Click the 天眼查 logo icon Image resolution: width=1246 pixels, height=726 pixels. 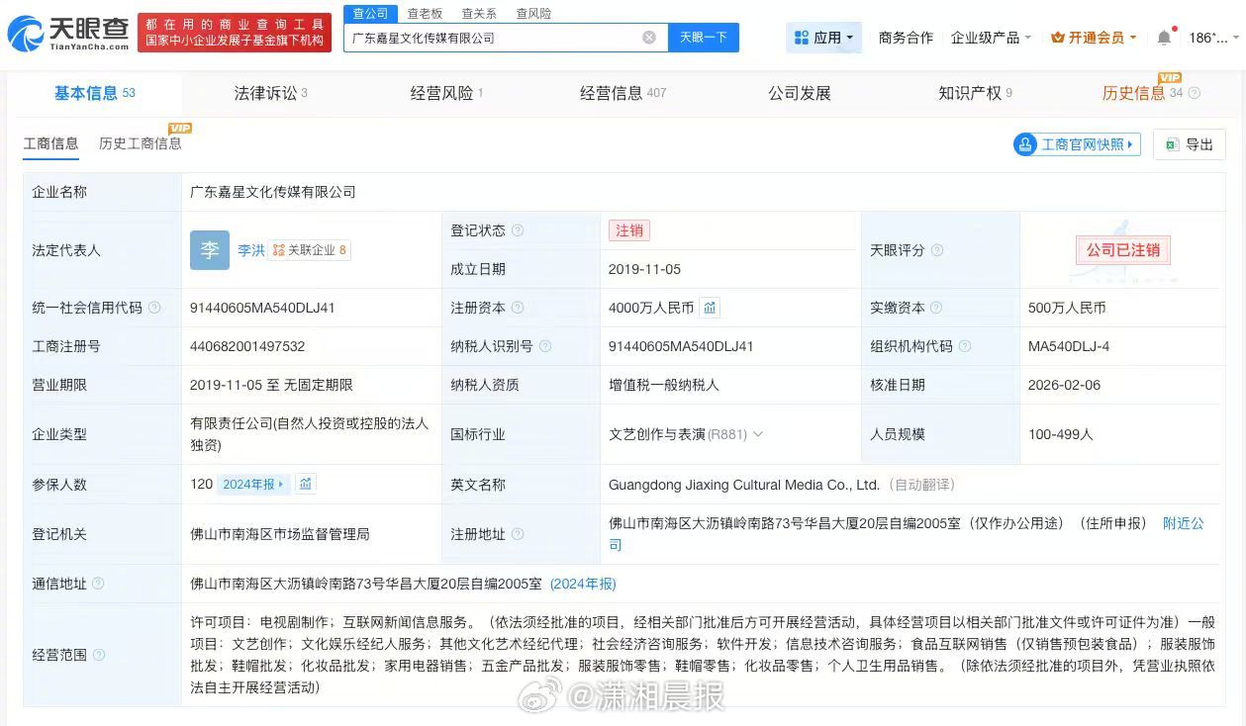click(27, 31)
